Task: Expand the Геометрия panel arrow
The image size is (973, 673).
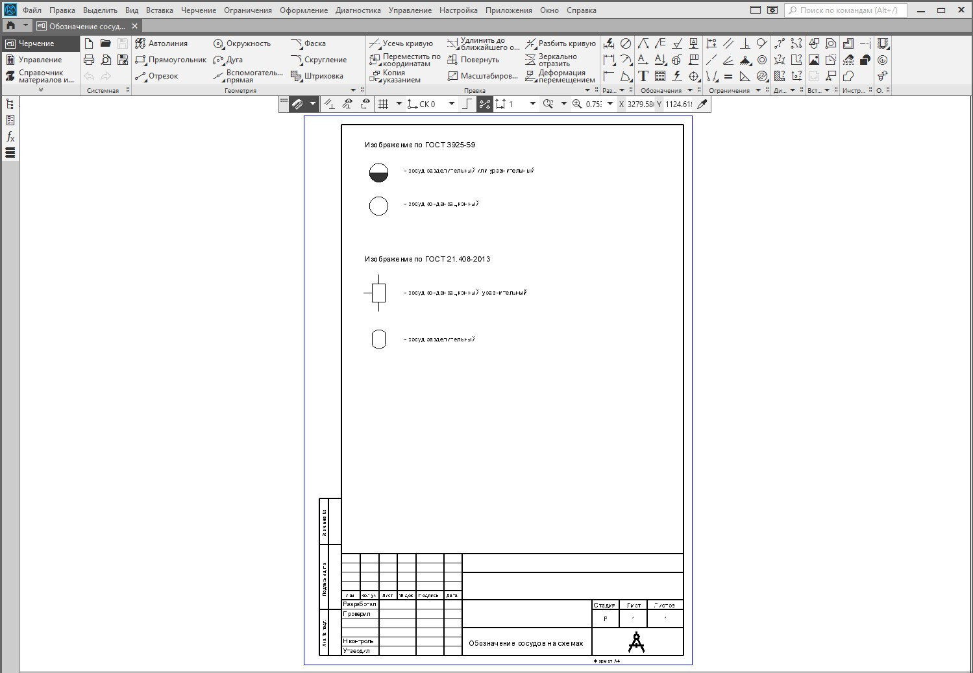Action: click(353, 90)
